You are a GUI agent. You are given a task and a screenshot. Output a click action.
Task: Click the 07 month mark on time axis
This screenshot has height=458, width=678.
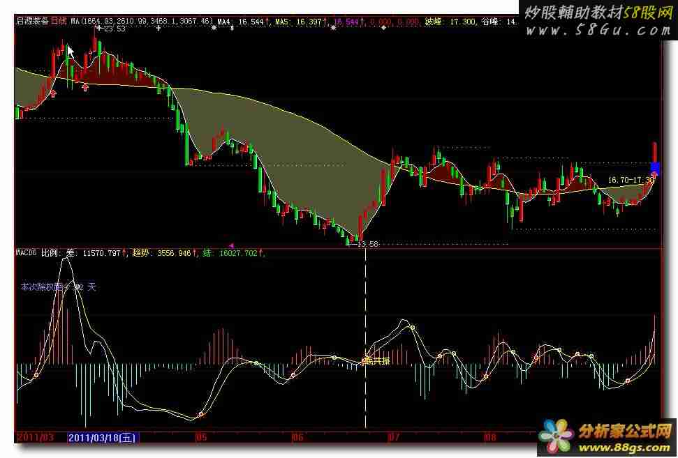click(393, 438)
